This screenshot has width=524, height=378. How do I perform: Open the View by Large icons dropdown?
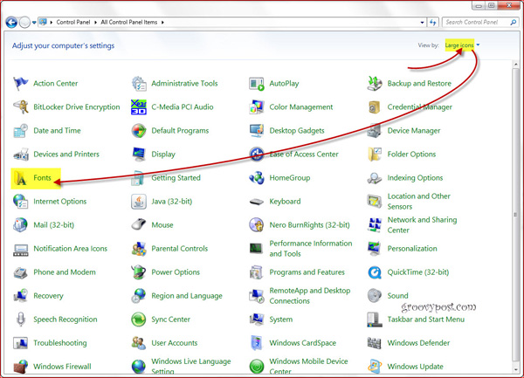462,45
